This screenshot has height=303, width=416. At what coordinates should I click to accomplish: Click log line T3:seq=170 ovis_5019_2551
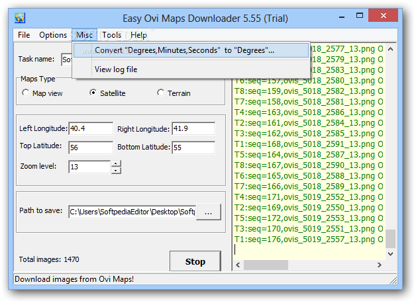pyautogui.click(x=309, y=229)
